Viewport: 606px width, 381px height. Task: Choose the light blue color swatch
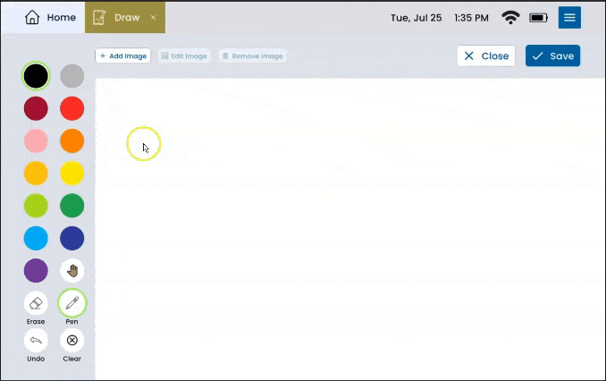(36, 238)
